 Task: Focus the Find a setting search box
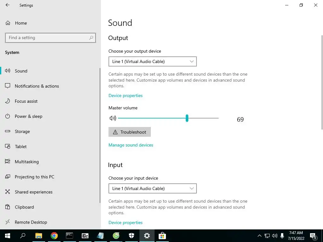pos(50,38)
